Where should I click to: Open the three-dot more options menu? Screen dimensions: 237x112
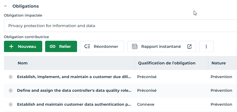[x=206, y=47]
